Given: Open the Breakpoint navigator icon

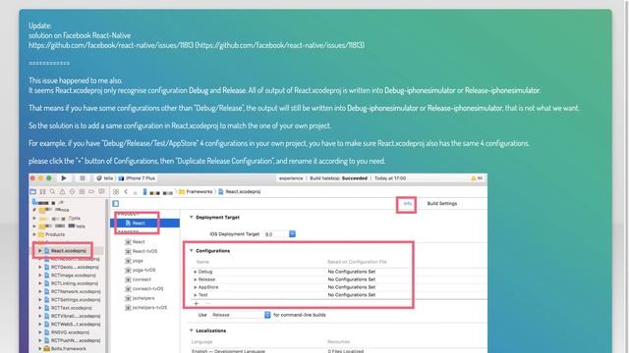Looking at the screenshot, I should (x=91, y=192).
